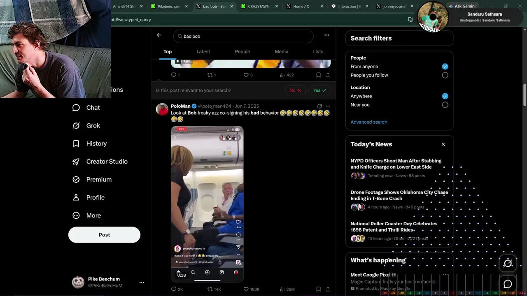Repost the GIF post with 1 repost
Screen dimensions: 527x296
click(x=211, y=75)
